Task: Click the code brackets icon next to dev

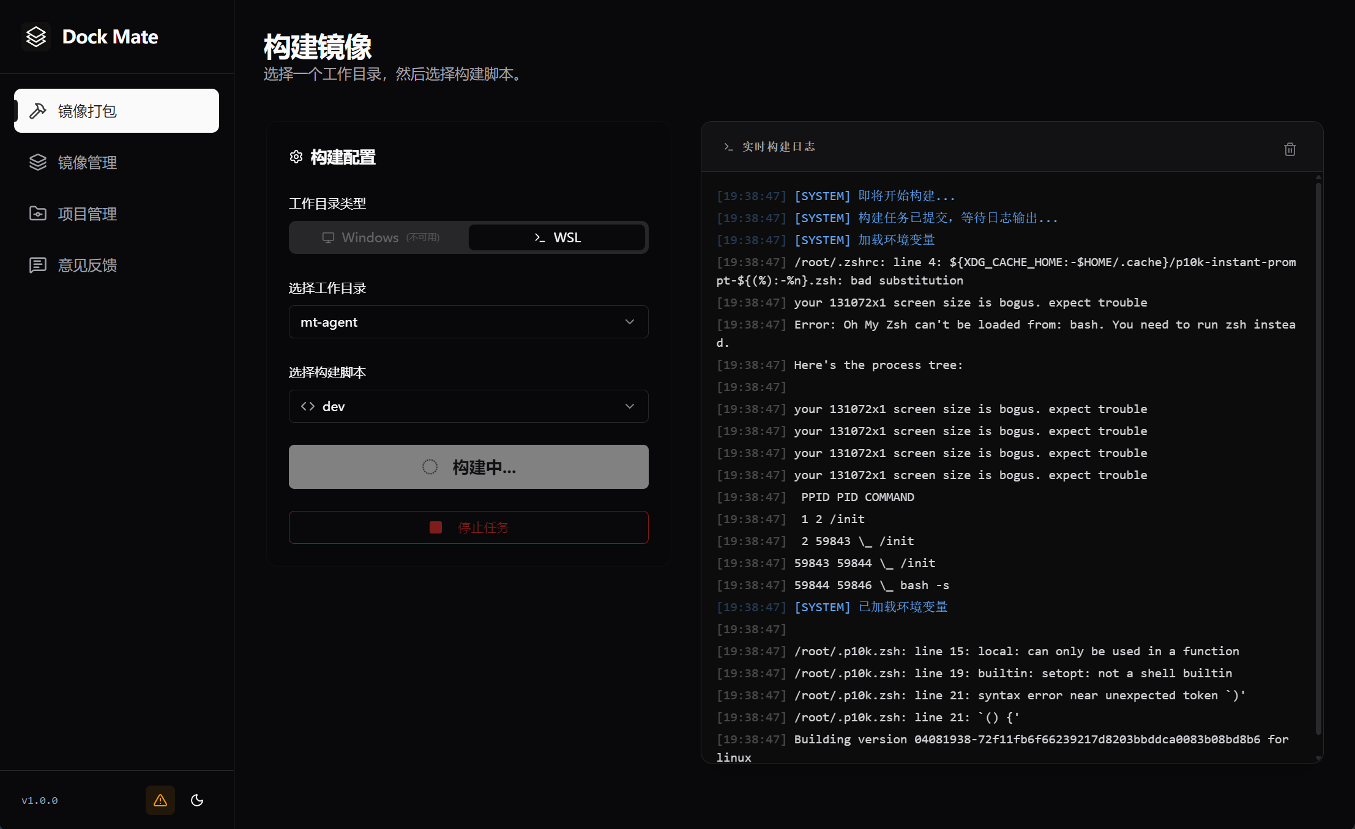Action: pyautogui.click(x=308, y=406)
